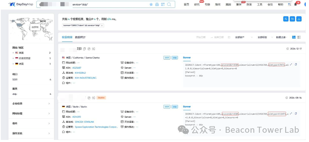
Task: Open the 专题 menu item
Action: [207, 4]
